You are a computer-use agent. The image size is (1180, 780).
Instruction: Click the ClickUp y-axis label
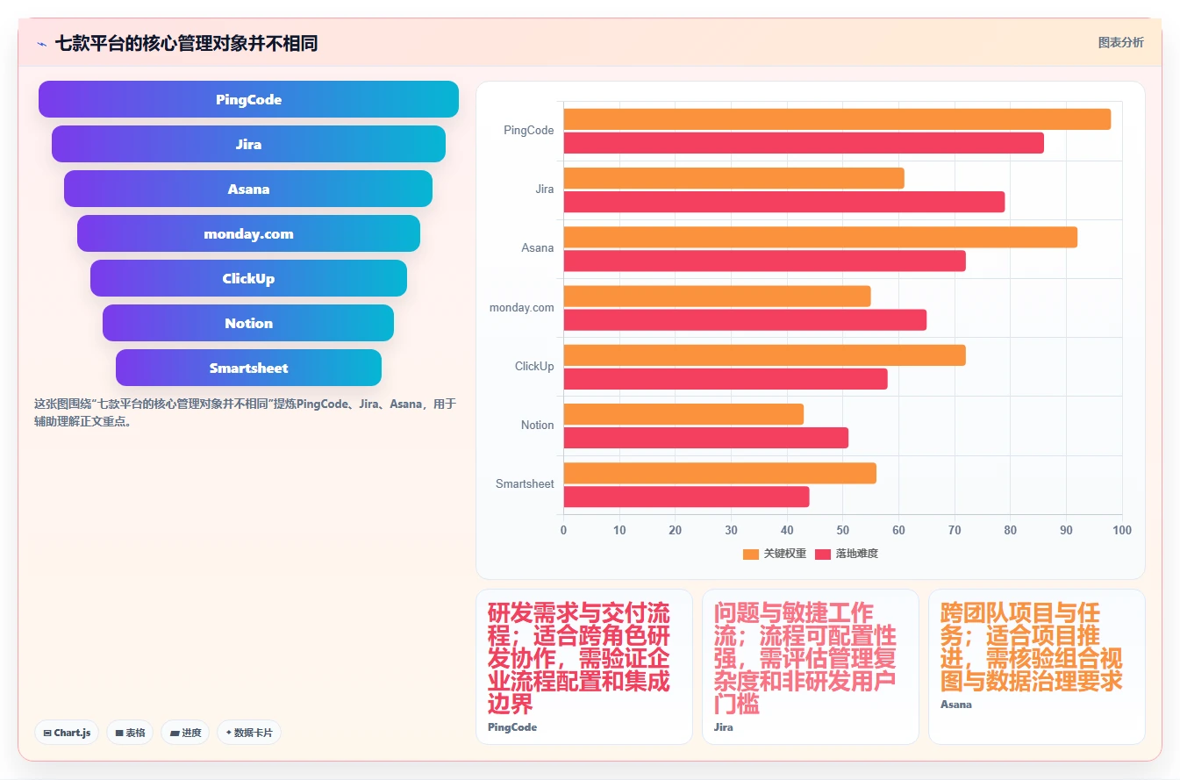pyautogui.click(x=534, y=366)
